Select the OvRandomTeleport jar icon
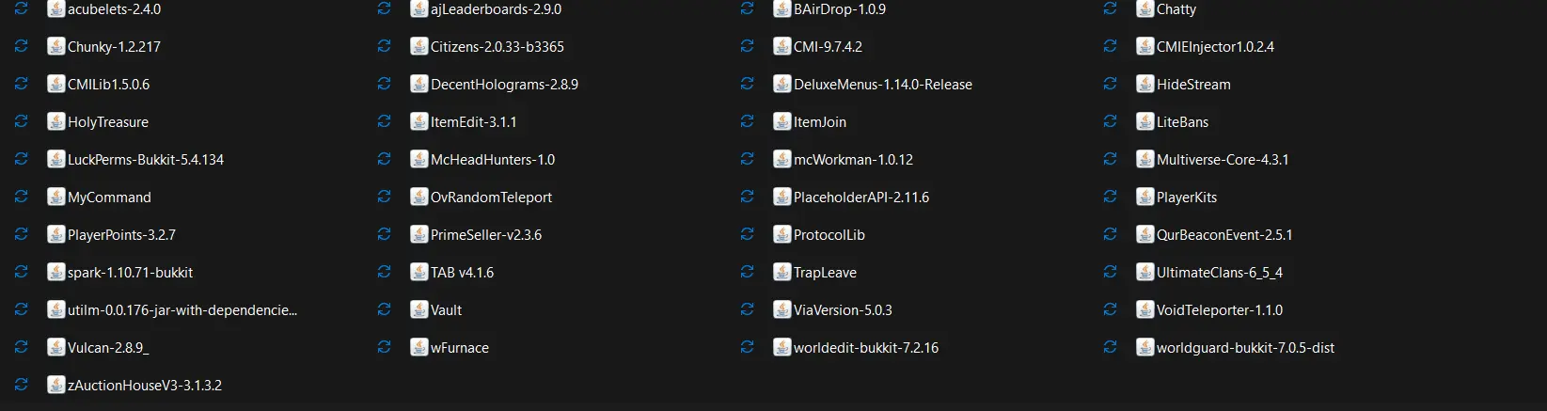This screenshot has width=1547, height=411. tap(419, 197)
